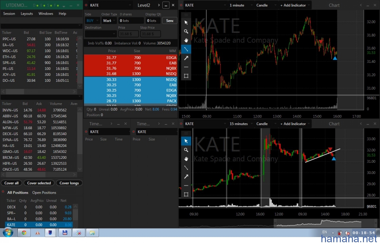Select the rectangle tool in the 15 minutes chart
380x243 pixels.
click(186, 194)
